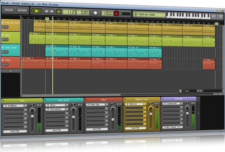Image resolution: width=225 pixels, height=152 pixels.
Task: Click the rewind transport button
Action: pyautogui.click(x=46, y=11)
